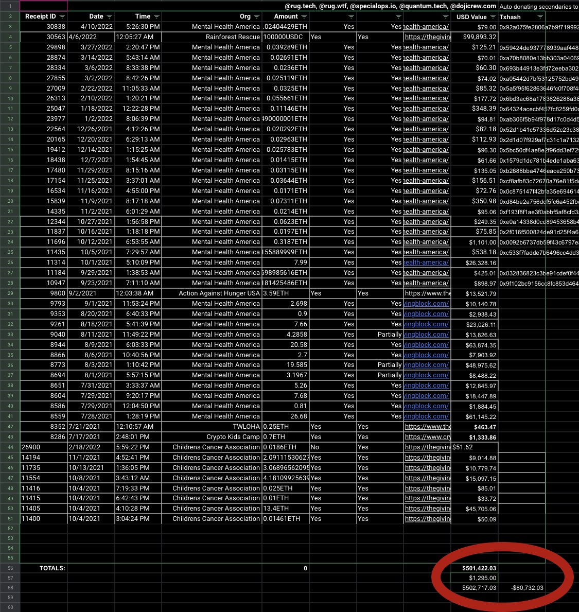Select USD value cell '$51.62'
Image resolution: width=579 pixels, height=612 pixels.
[475, 447]
